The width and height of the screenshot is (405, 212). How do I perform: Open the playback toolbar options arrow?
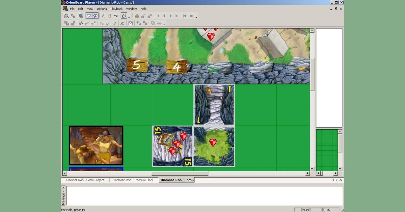tap(196, 17)
